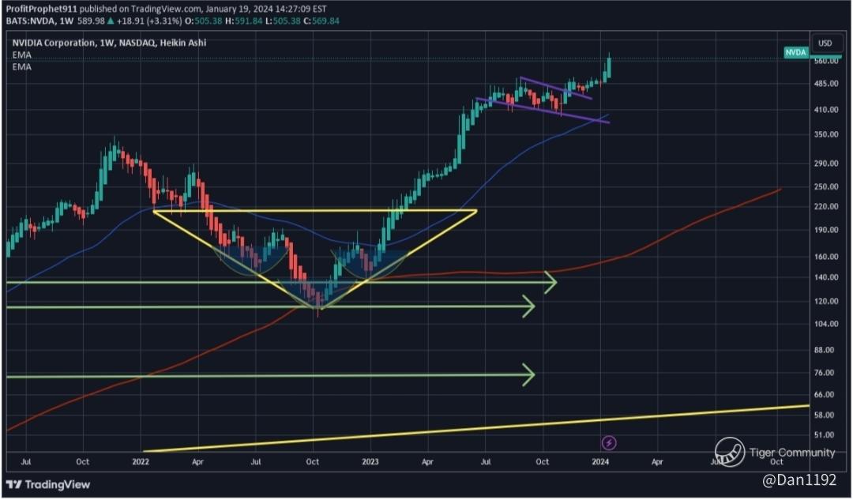
Task: Click the H:591.84 high value
Action: pyautogui.click(x=244, y=21)
